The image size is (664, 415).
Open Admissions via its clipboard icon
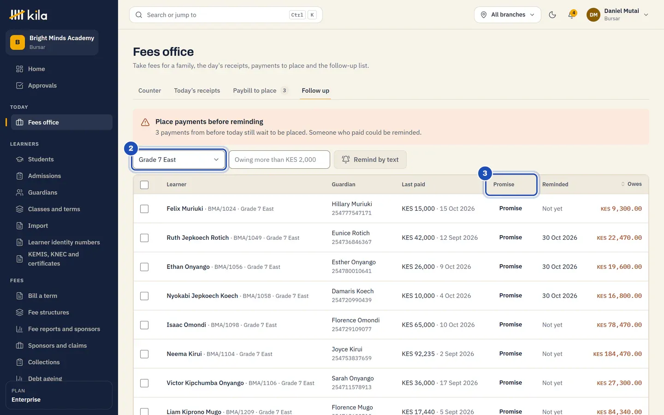[x=19, y=176]
